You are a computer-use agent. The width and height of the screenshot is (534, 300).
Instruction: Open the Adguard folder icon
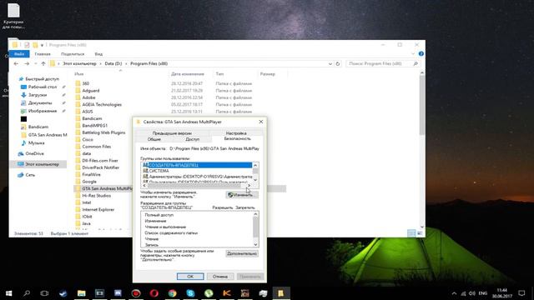tap(78, 91)
